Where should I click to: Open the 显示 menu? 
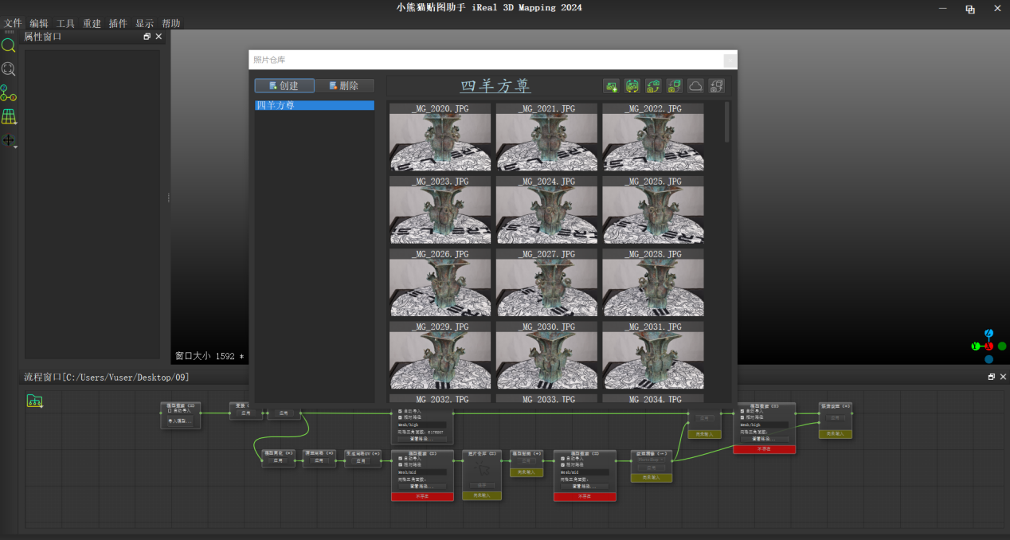click(144, 24)
